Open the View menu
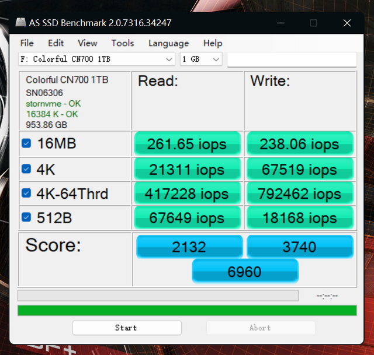This screenshot has height=355, width=374. [87, 43]
